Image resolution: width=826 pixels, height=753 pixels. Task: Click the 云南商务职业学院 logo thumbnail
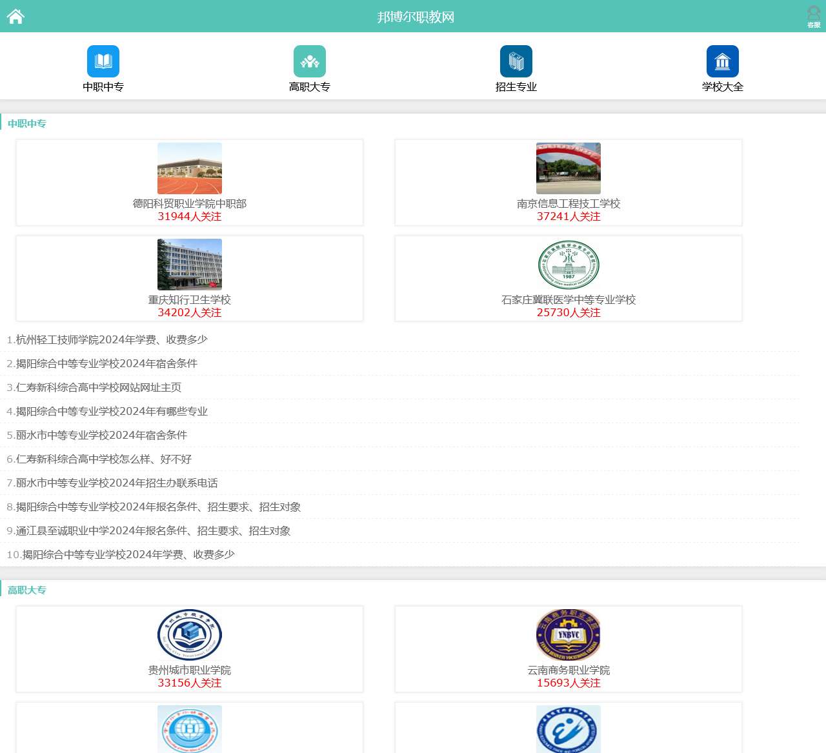tap(568, 634)
